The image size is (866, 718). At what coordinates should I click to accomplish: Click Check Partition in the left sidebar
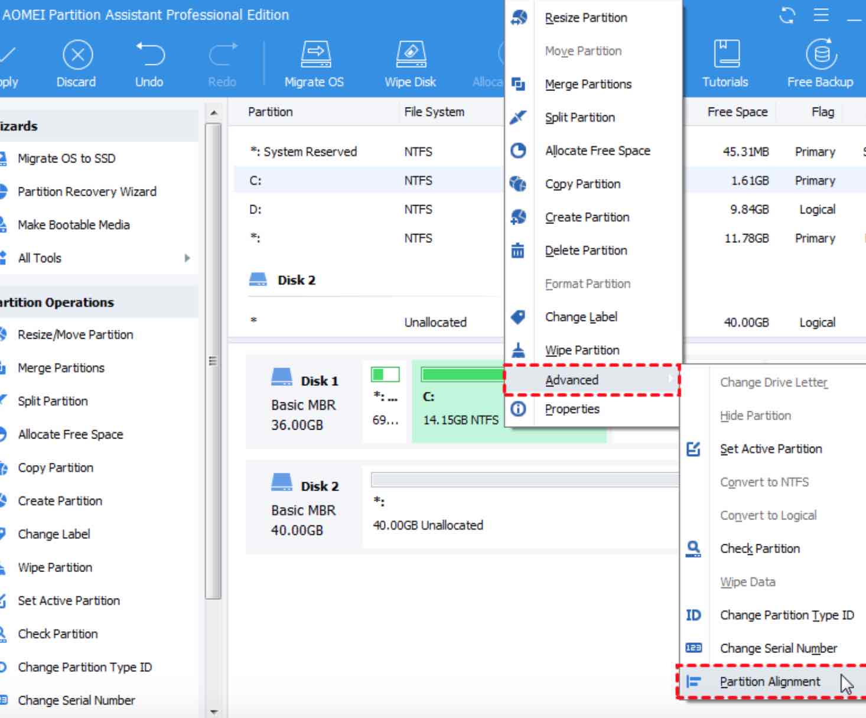tap(58, 633)
